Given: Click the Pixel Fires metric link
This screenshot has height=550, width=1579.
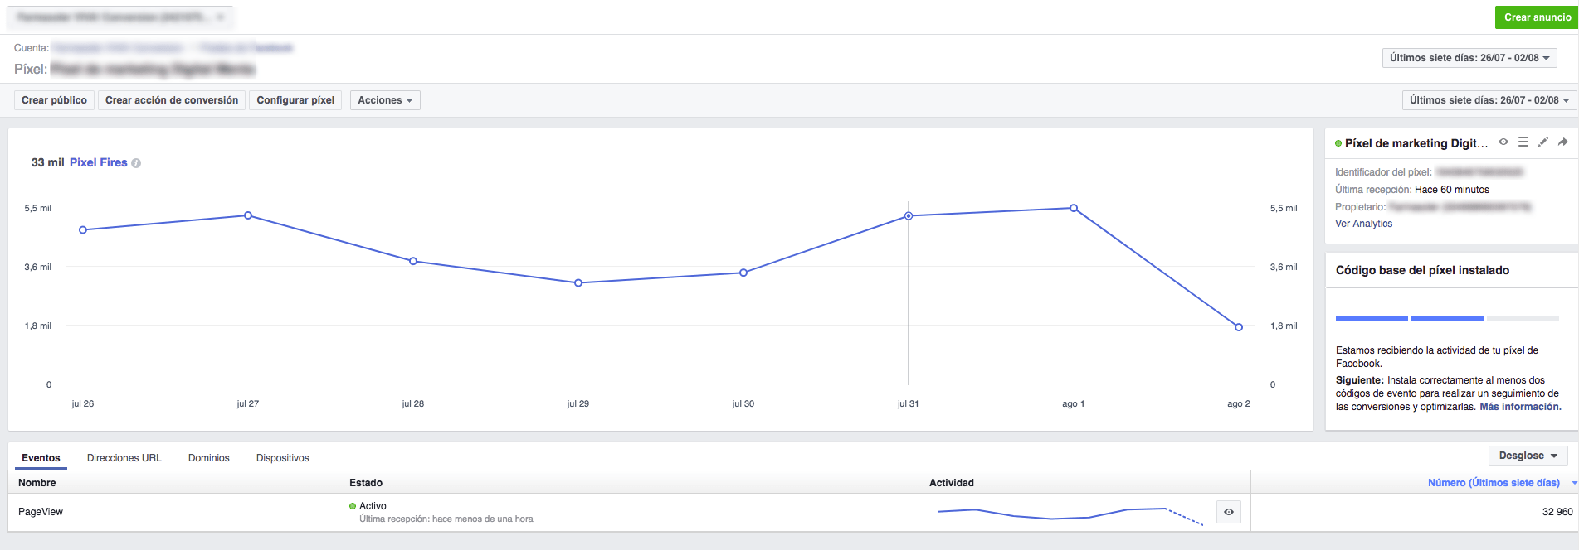Looking at the screenshot, I should (99, 162).
